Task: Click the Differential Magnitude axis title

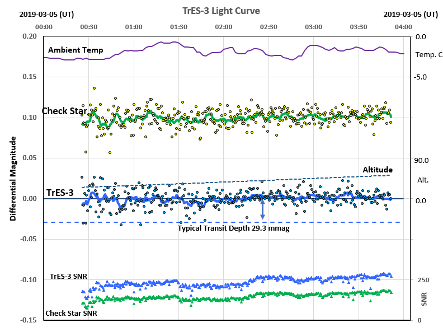Action: (13, 179)
